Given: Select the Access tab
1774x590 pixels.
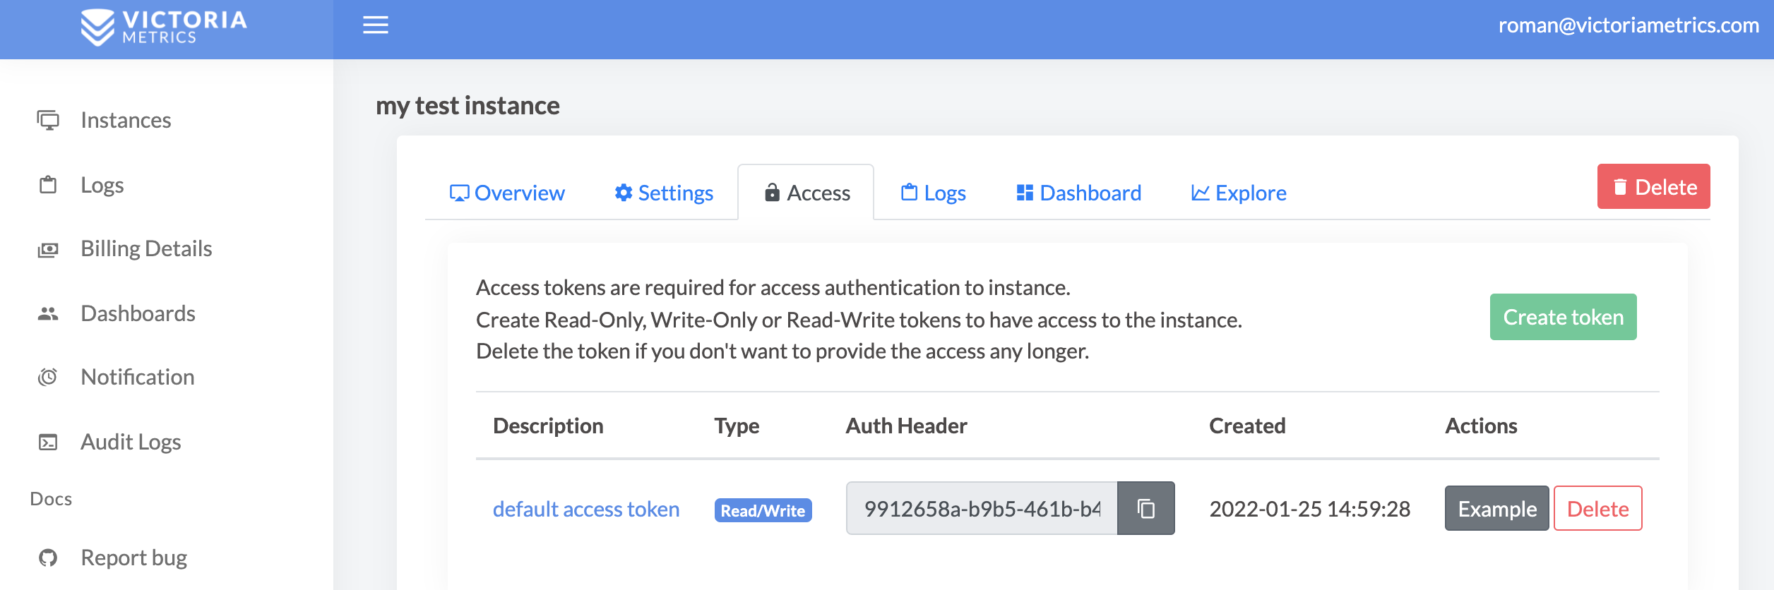Looking at the screenshot, I should [806, 193].
